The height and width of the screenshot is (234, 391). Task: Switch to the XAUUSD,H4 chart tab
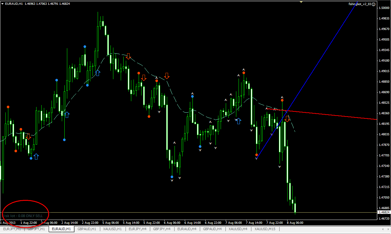[238, 229]
